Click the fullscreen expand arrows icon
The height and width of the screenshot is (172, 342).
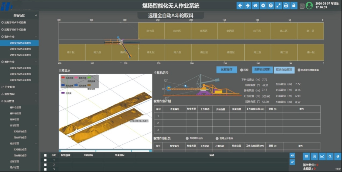[278, 6]
